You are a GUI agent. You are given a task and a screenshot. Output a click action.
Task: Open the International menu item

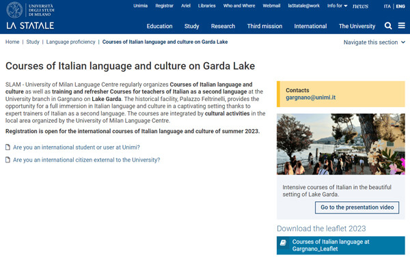310,26
